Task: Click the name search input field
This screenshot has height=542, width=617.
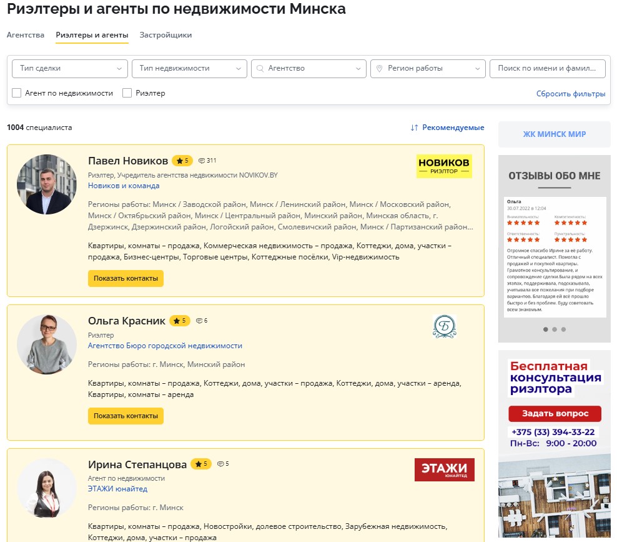Action: tap(547, 68)
